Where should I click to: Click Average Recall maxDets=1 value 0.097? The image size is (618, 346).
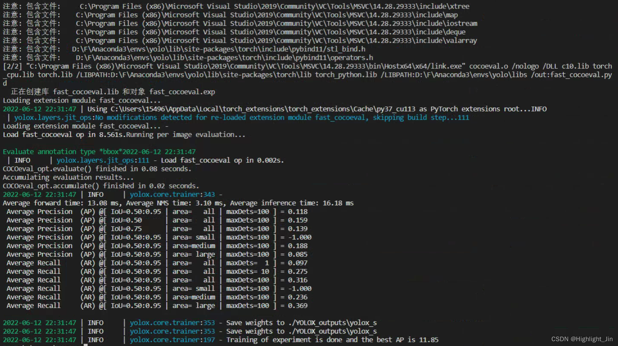tap(298, 263)
